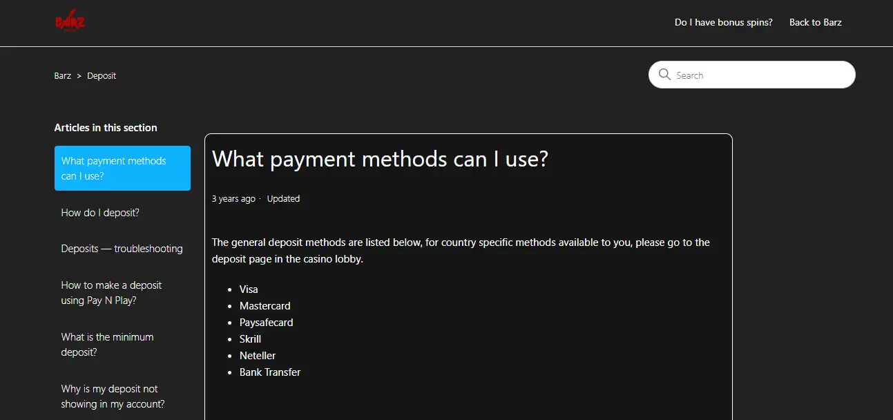Click the article title heading

click(x=380, y=159)
